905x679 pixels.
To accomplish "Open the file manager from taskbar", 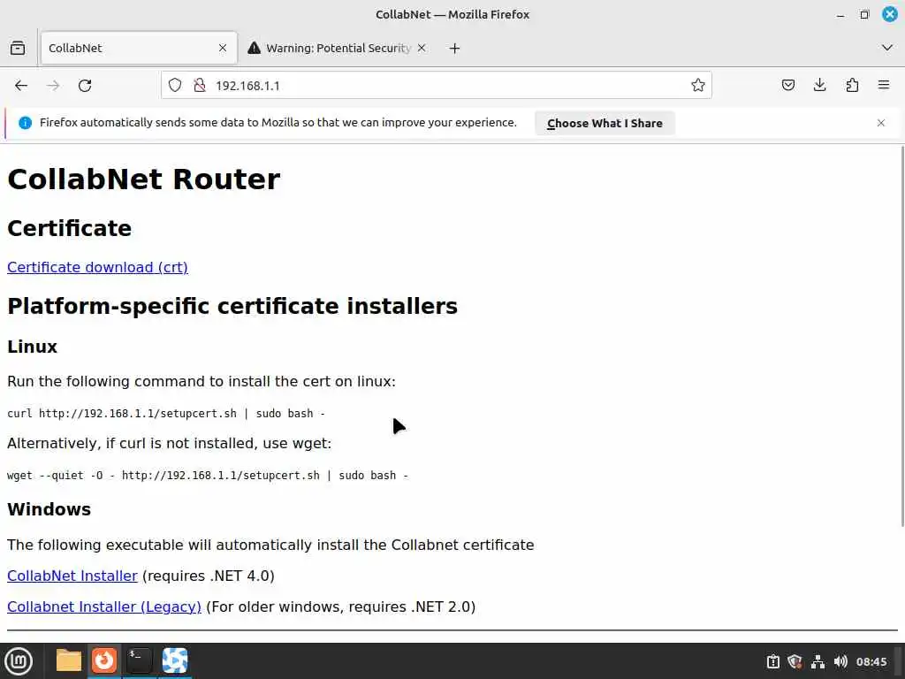I will tap(69, 660).
